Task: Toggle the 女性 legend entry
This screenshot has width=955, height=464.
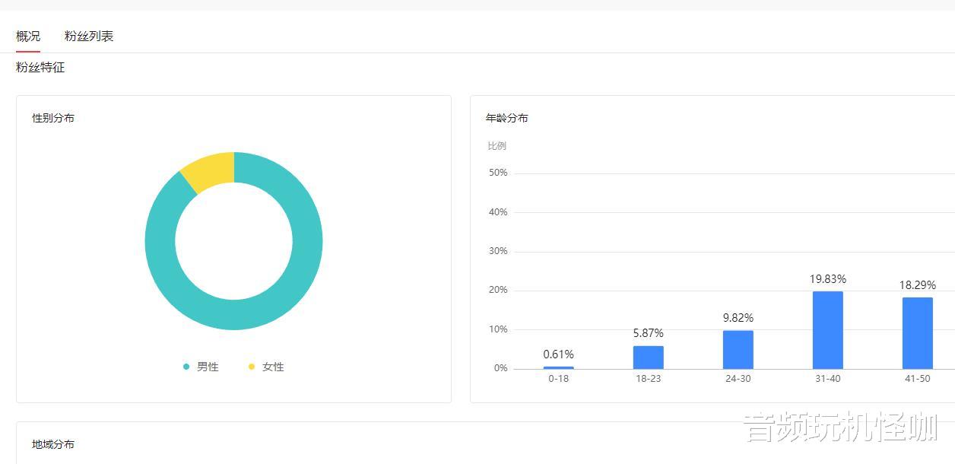Action: pyautogui.click(x=266, y=367)
